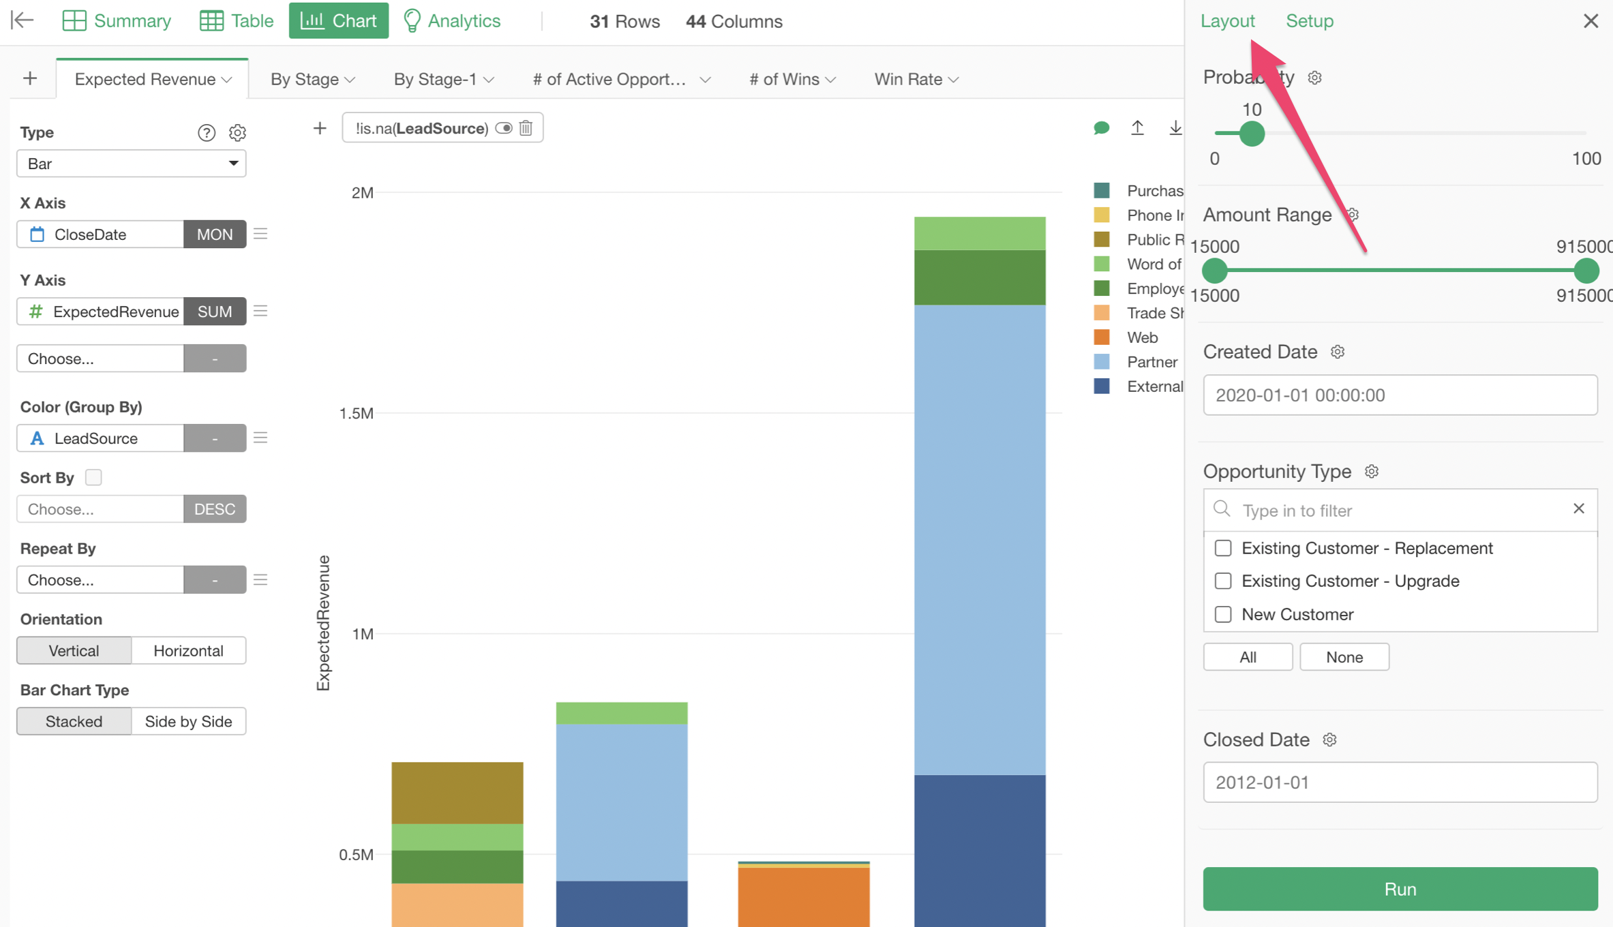This screenshot has width=1613, height=927.
Task: Open chart type help question icon
Action: [x=206, y=132]
